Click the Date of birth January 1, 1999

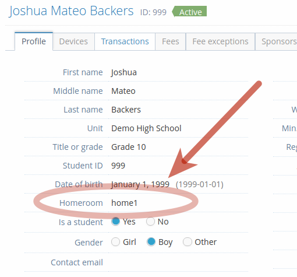tap(140, 184)
